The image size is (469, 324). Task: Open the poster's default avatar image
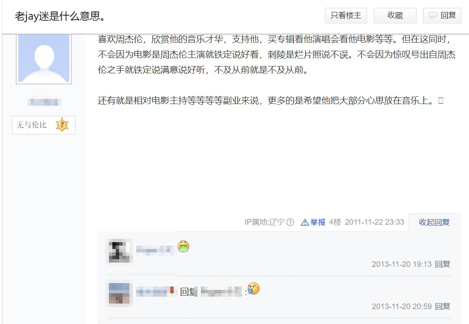pos(44,58)
